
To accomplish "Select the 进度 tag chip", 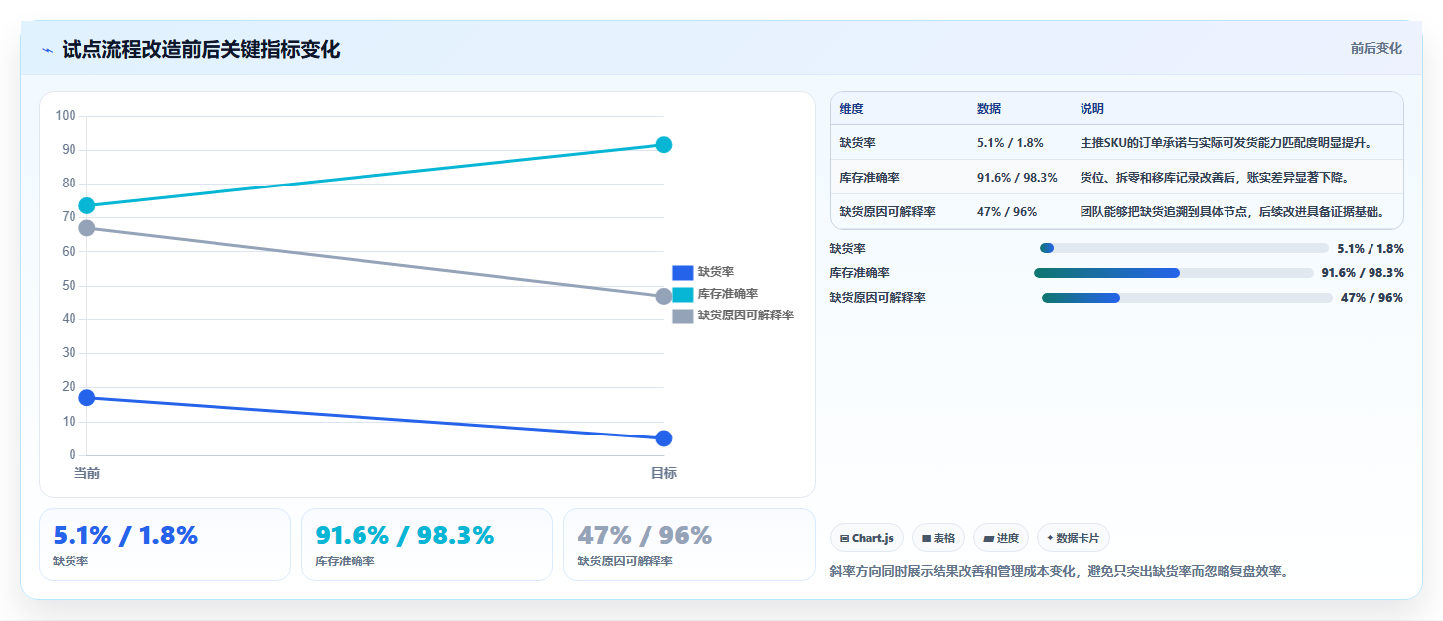I will (x=1001, y=538).
